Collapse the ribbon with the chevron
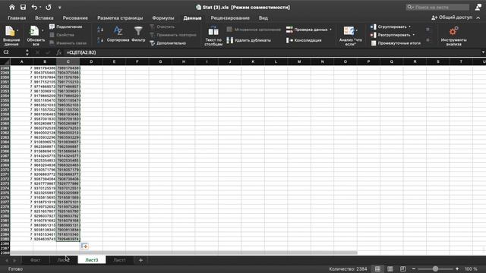The height and width of the screenshot is (273, 486). 478,18
